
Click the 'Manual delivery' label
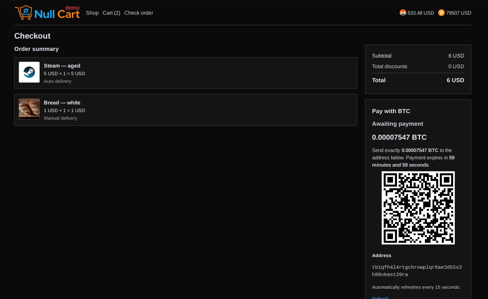point(60,118)
